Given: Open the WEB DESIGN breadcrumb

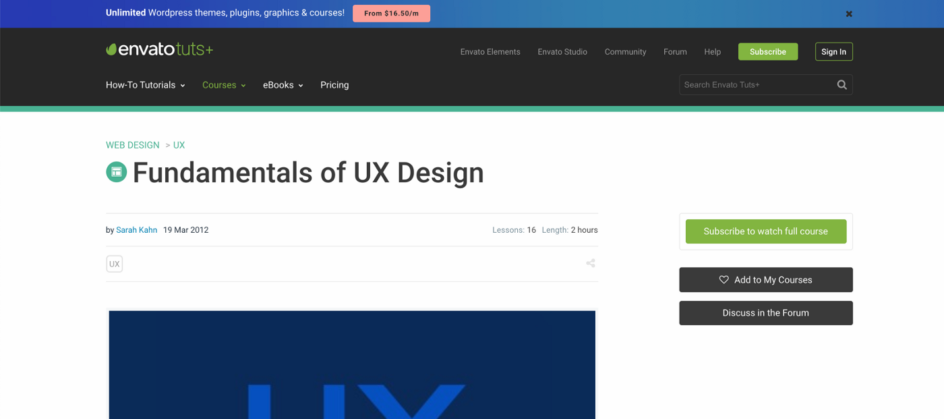Looking at the screenshot, I should [133, 145].
